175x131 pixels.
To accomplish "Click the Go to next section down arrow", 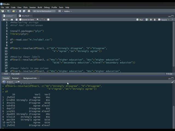I will (x=155, y=20).
